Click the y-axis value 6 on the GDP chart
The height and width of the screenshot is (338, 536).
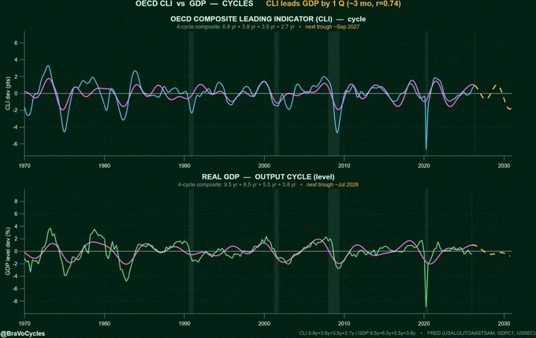(x=16, y=214)
